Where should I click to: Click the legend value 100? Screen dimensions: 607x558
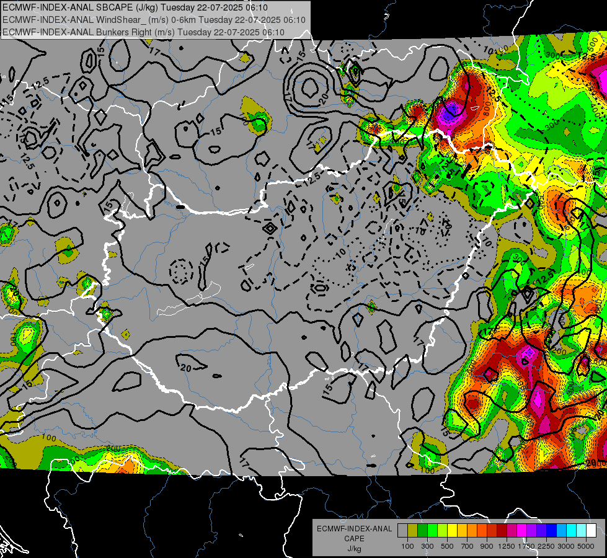[x=407, y=546]
